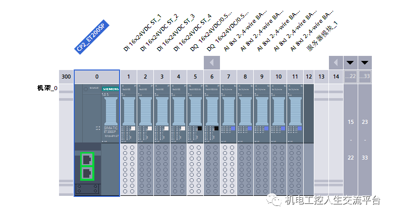The height and width of the screenshot is (217, 393).
Task: Click the DI 16x24VDC ST_3 label
Action: pos(176,33)
